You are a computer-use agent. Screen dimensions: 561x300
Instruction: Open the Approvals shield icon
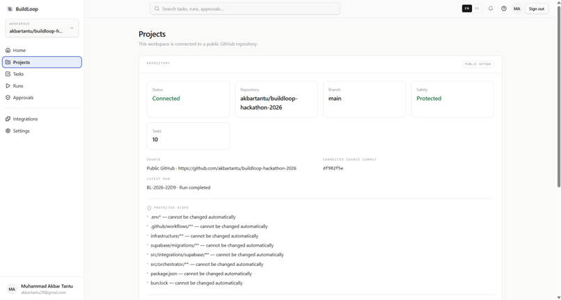point(8,97)
